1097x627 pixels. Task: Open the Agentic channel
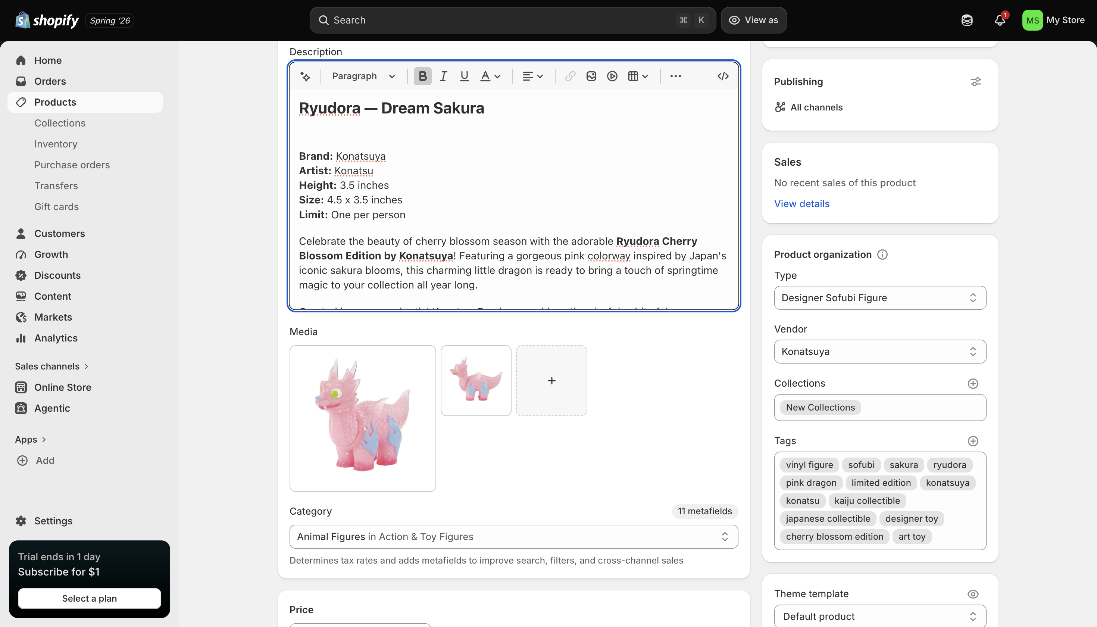(85, 408)
